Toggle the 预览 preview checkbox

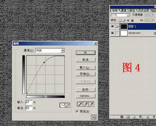point(77,112)
